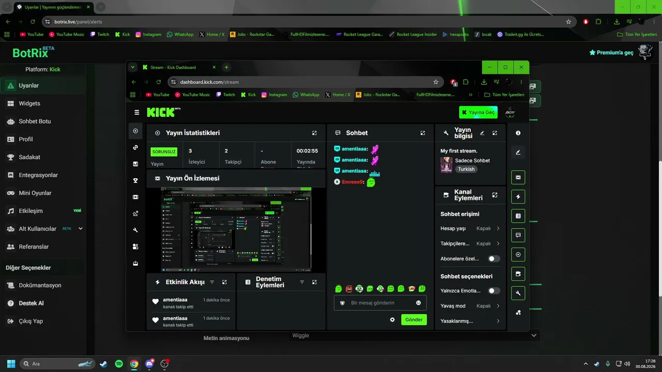
Task: Toggle the Yalnızca Emotla... switch
Action: click(494, 291)
